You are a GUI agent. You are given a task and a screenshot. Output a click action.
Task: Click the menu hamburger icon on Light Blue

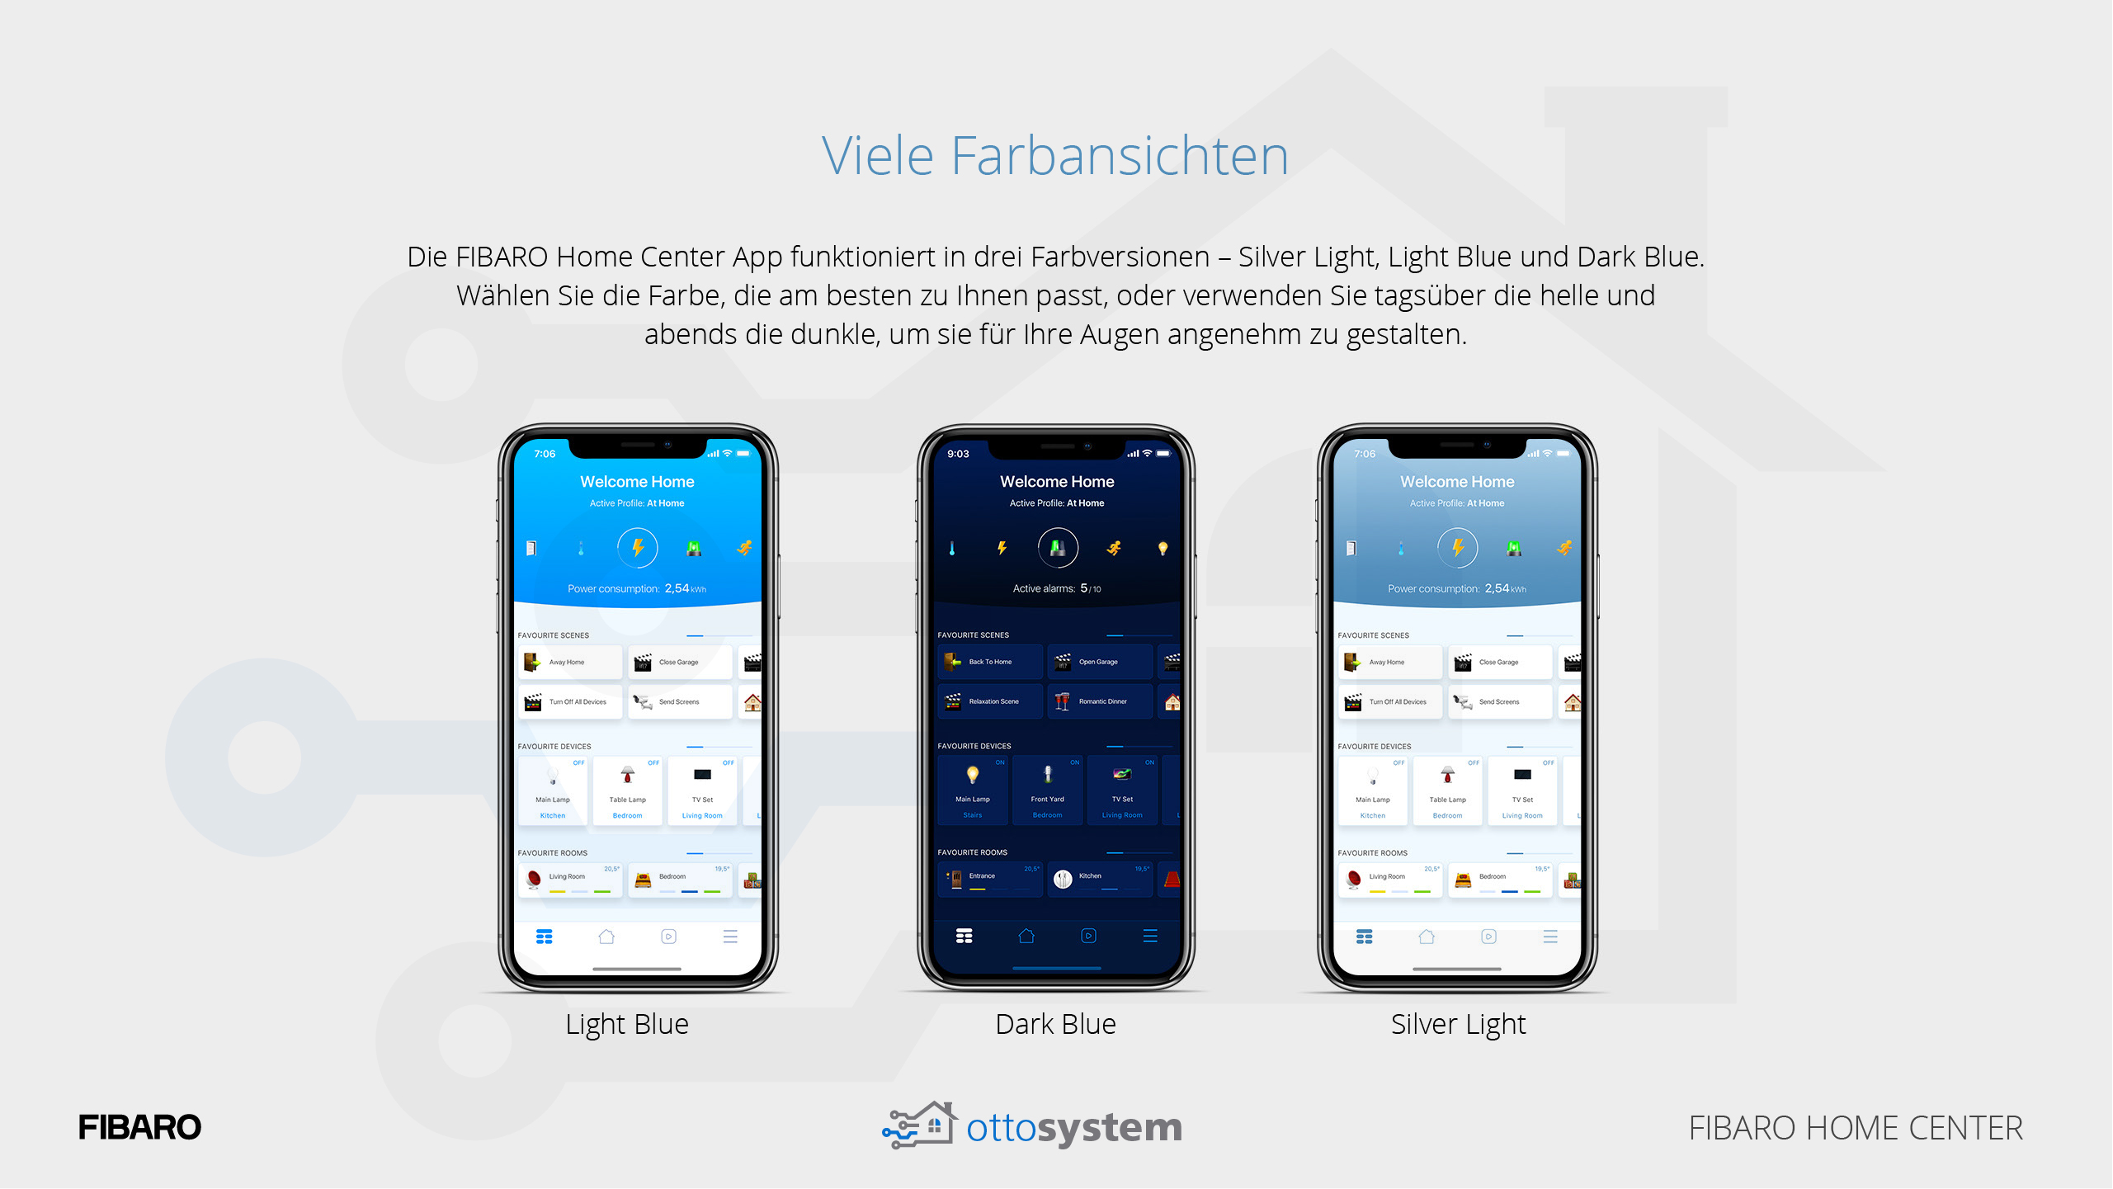pos(730,935)
